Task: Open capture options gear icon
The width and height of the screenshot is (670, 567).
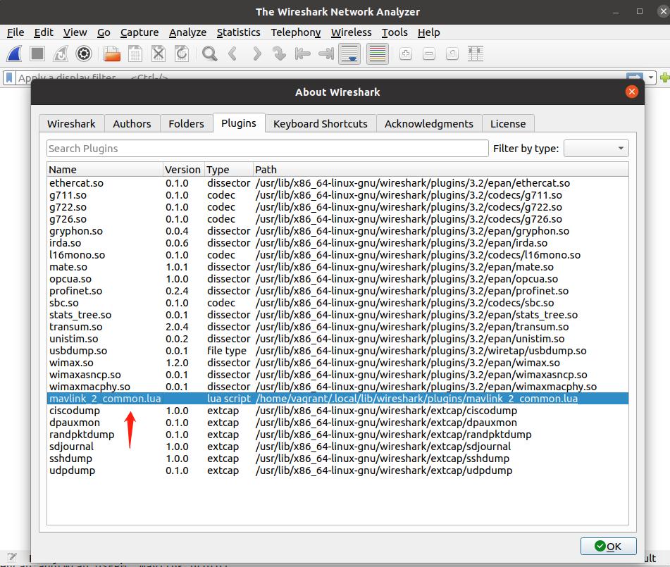Action: 84,54
